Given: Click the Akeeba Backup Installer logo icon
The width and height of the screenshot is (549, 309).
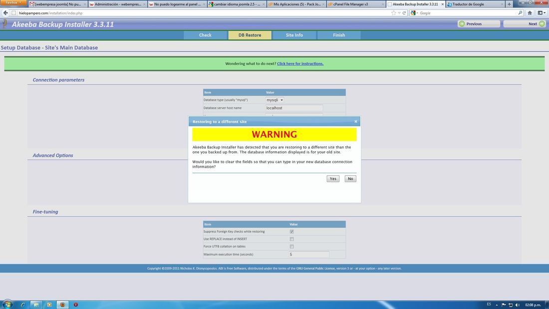Looking at the screenshot, I should 5,24.
